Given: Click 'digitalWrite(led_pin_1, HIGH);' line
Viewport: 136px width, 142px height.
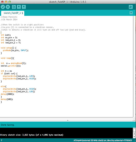Looking at the screenshot, I should point(20,89).
